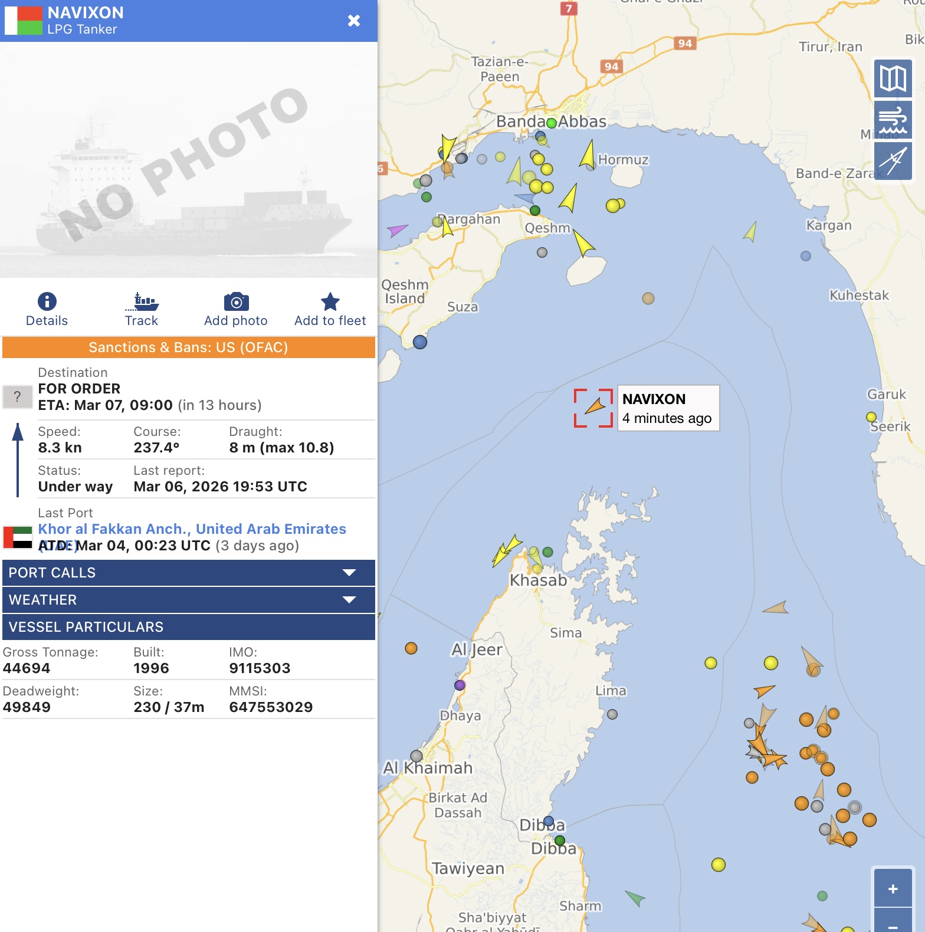Select light green arrow vessel near Kargan
Viewport: 925px width, 932px height.
point(750,232)
